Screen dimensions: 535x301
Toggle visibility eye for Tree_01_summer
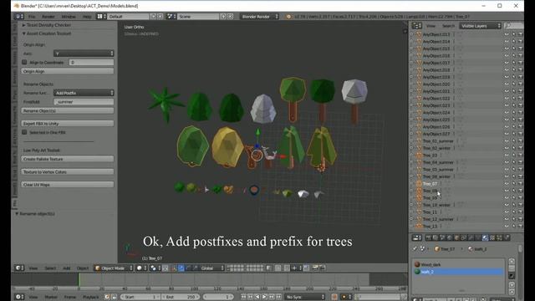[x=507, y=141]
